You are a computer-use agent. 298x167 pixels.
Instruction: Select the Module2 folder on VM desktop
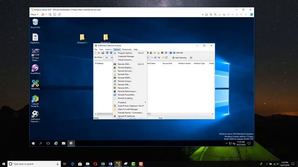pyautogui.click(x=82, y=39)
